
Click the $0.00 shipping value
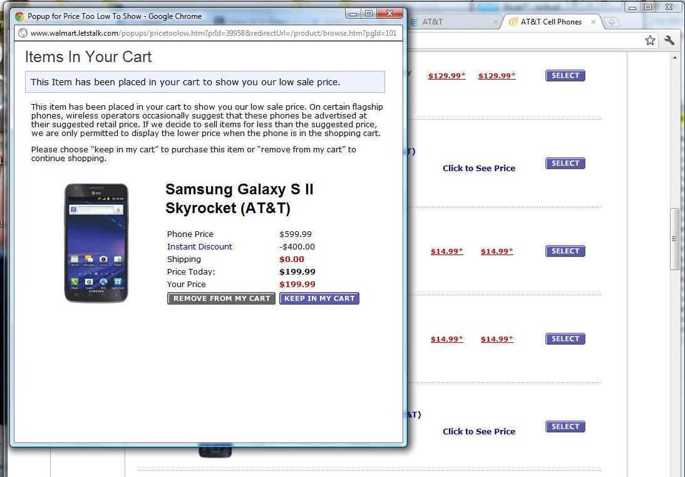[292, 259]
